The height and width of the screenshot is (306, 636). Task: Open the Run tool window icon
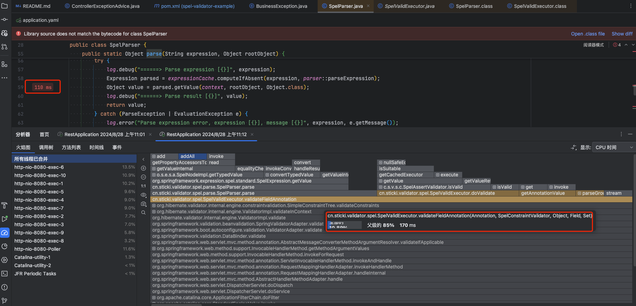point(4,219)
